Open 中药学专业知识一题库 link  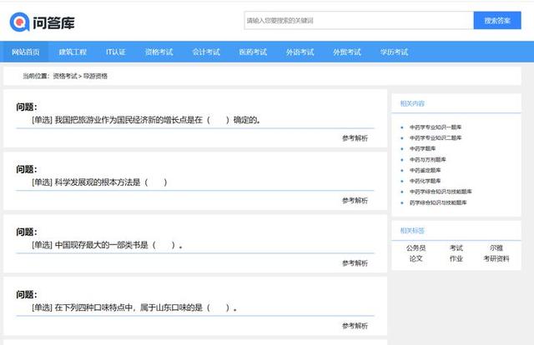436,127
